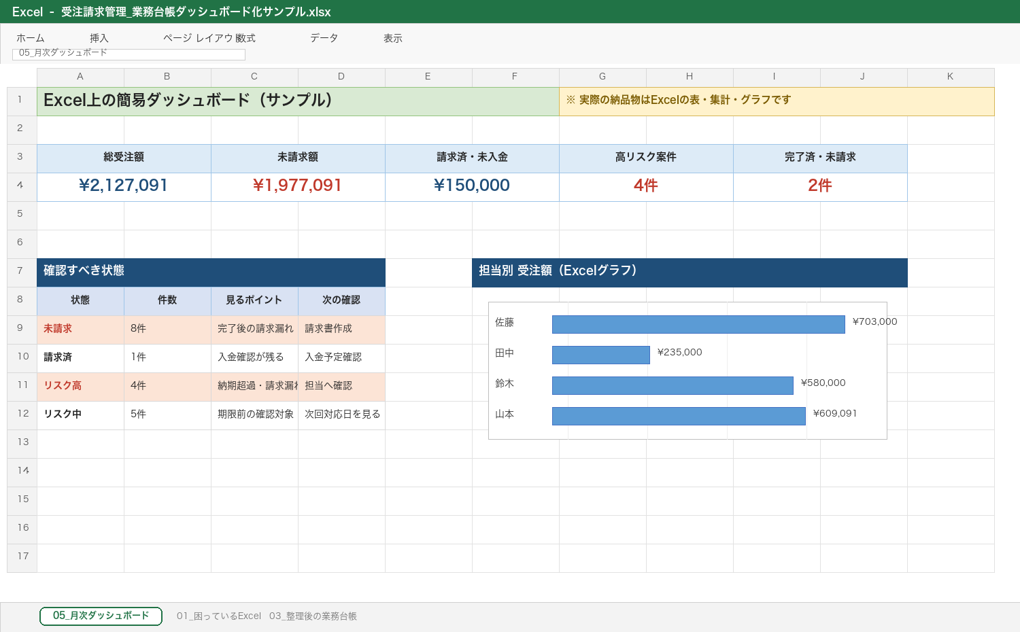Click the 確認すべき状態 section header
This screenshot has height=632, width=1020.
[x=211, y=273]
